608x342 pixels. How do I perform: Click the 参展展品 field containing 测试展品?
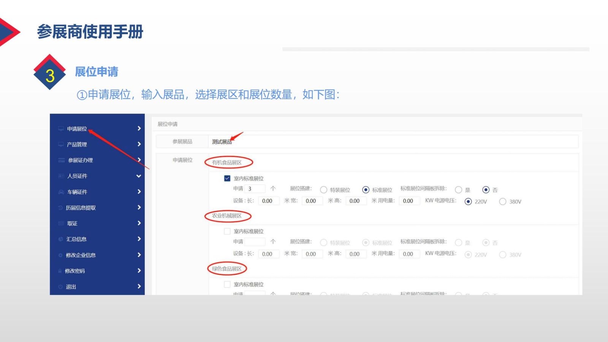pos(393,142)
